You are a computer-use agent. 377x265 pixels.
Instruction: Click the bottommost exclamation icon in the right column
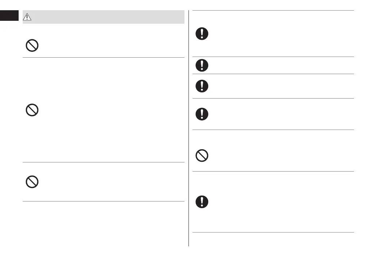(x=202, y=201)
